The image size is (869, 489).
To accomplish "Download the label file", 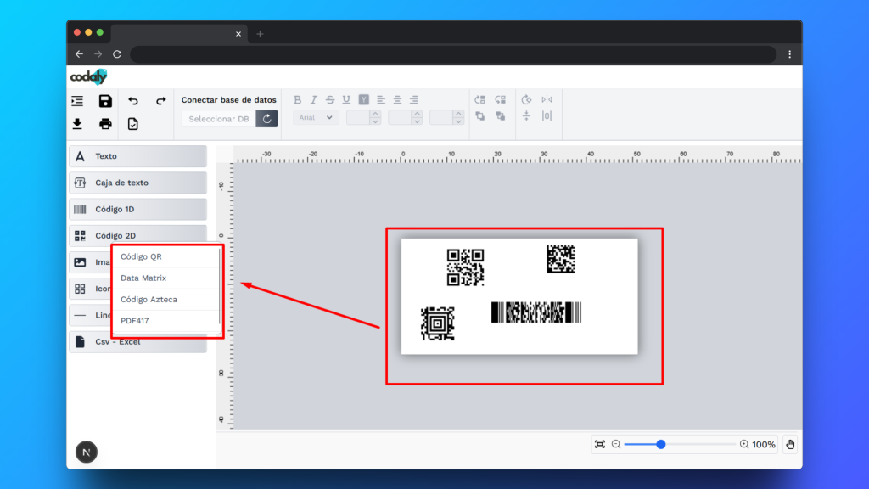I will pyautogui.click(x=77, y=124).
